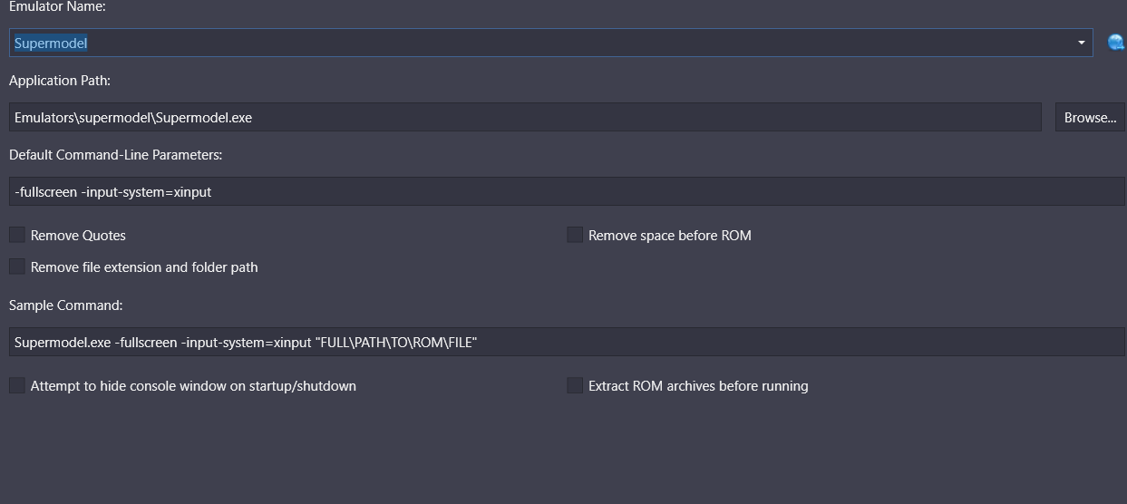
Task: Enable Attempt to hide console window option
Action: tap(17, 385)
